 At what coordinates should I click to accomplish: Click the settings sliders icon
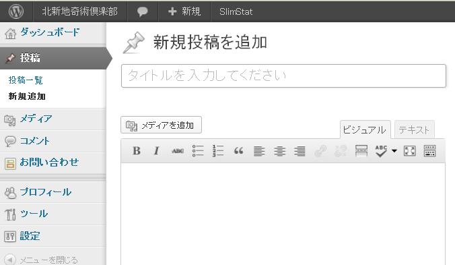point(10,237)
